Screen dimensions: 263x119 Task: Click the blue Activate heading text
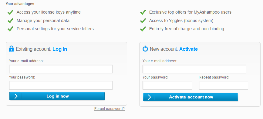click(x=188, y=49)
